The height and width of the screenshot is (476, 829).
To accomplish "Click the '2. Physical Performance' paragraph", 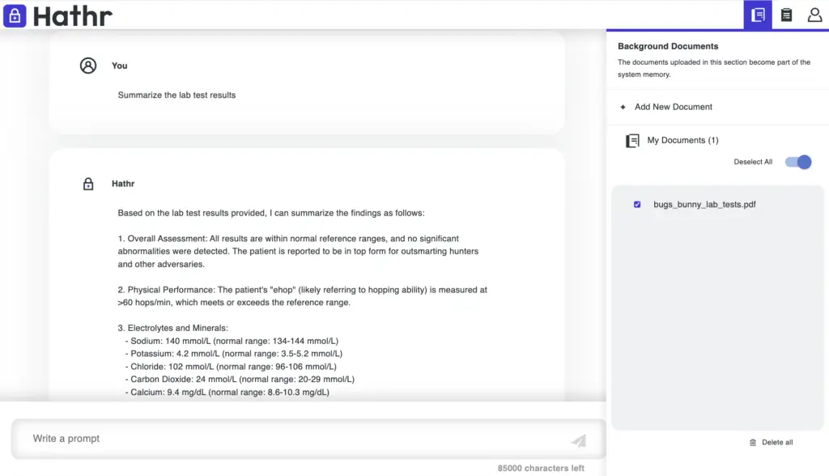I will [x=303, y=296].
